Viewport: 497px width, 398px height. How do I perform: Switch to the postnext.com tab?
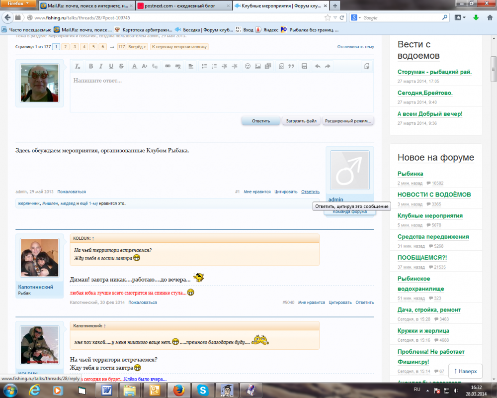(x=184, y=5)
